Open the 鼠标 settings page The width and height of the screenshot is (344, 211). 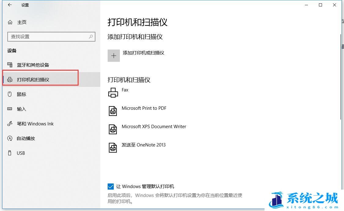[51, 94]
